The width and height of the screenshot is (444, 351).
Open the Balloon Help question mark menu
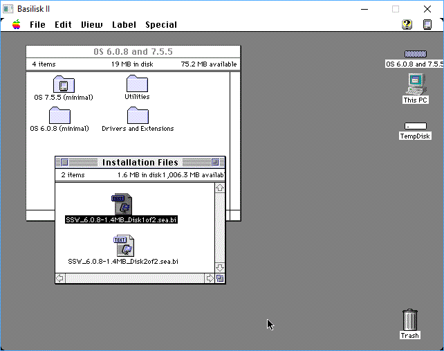click(407, 24)
